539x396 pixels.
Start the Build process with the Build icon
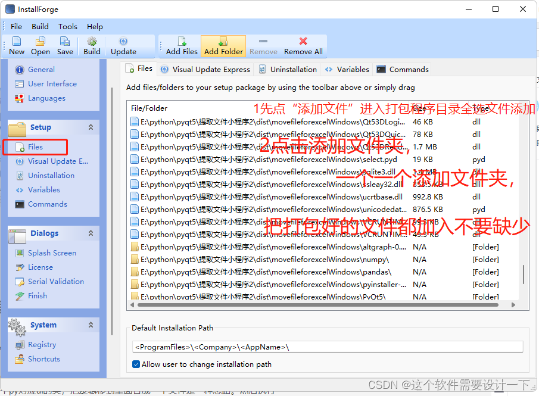pyautogui.click(x=91, y=46)
